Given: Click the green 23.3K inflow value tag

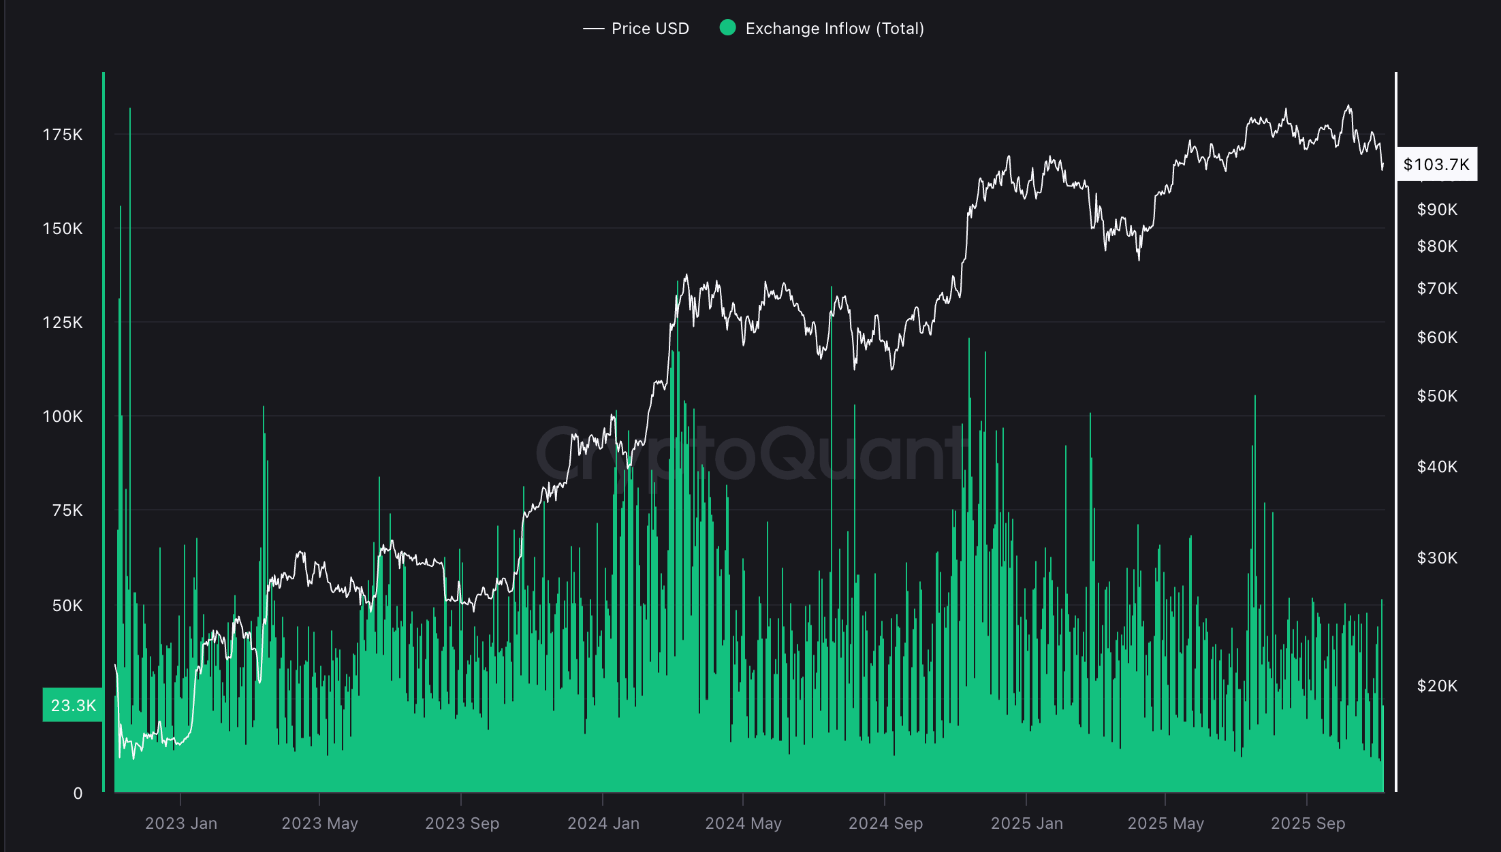Looking at the screenshot, I should [x=73, y=705].
